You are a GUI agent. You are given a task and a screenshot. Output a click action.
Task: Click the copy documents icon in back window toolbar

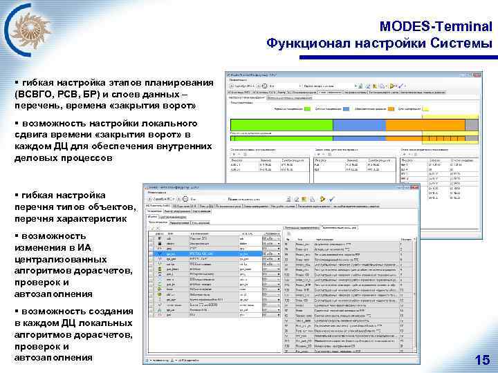[382, 86]
